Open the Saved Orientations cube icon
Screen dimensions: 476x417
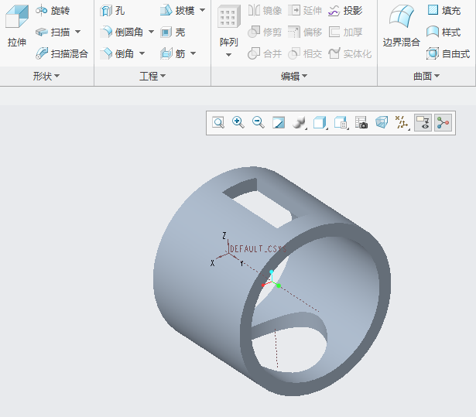tap(320, 122)
